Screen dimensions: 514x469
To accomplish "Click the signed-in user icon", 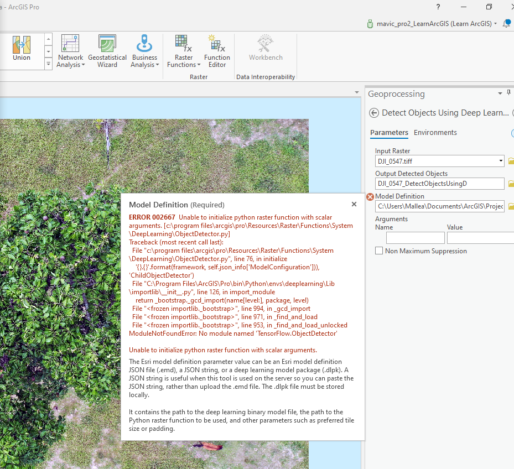I will click(x=370, y=24).
